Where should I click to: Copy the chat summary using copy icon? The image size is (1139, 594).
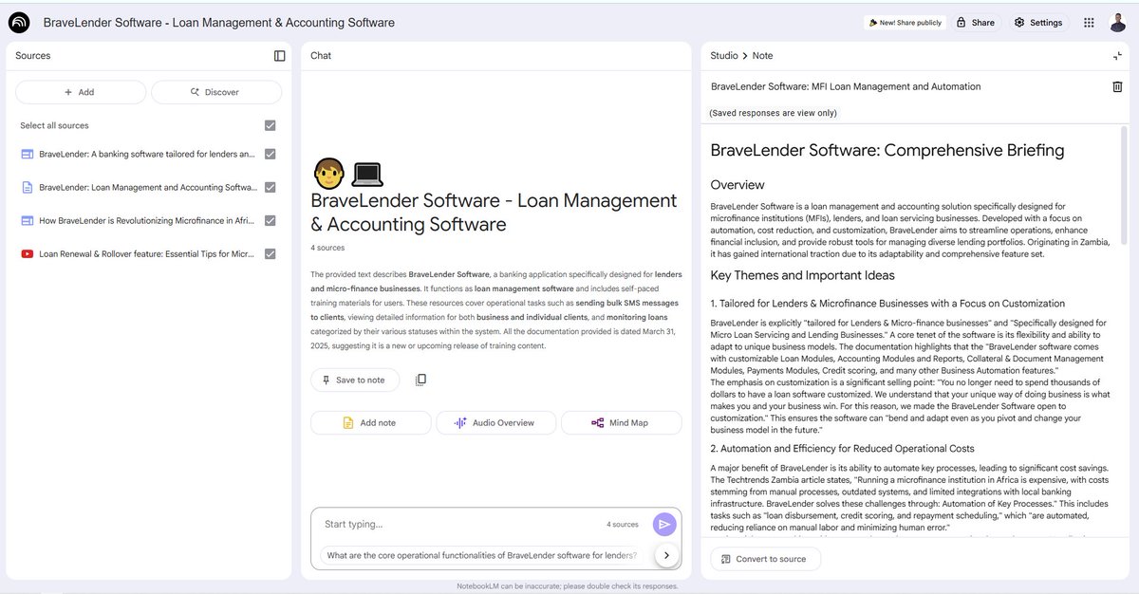click(420, 380)
